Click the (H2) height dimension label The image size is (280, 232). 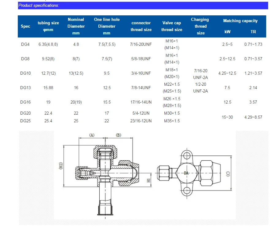tap(61, 166)
